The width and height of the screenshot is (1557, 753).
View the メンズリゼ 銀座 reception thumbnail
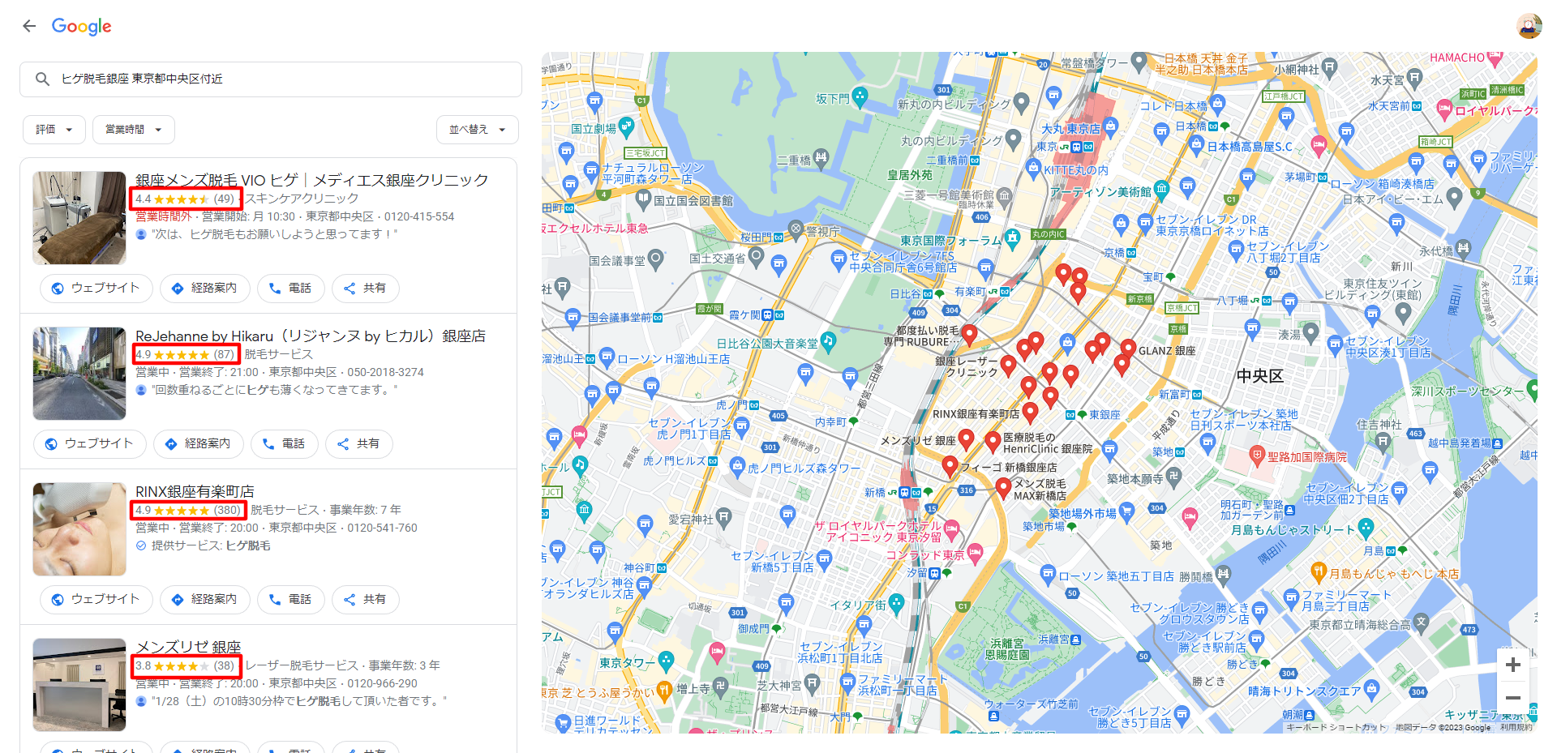click(79, 685)
